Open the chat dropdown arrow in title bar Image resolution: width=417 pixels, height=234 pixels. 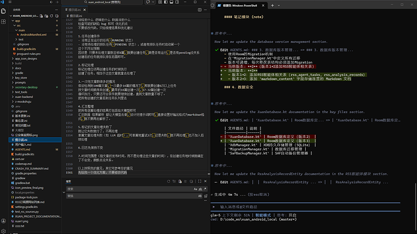coord(153,2)
